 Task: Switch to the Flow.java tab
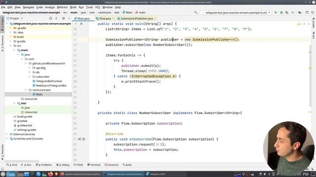click(105, 19)
